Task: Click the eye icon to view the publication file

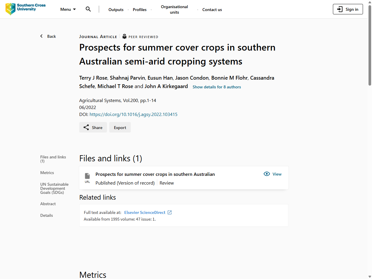Action: coord(267,174)
